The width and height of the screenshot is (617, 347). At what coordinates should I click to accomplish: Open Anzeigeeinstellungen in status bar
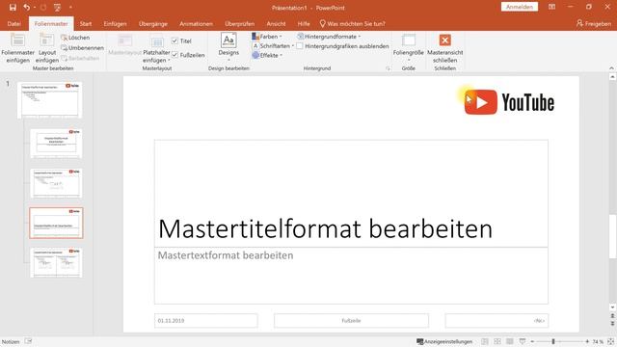(x=444, y=341)
